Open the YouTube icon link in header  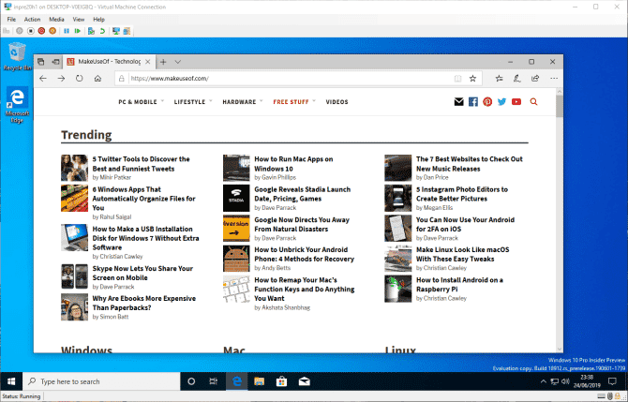pyautogui.click(x=516, y=101)
